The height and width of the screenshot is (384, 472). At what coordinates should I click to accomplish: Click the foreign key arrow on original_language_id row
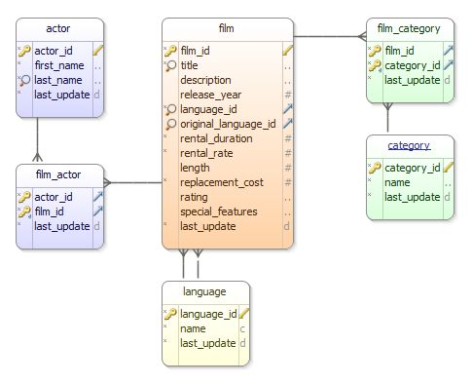[x=287, y=124]
